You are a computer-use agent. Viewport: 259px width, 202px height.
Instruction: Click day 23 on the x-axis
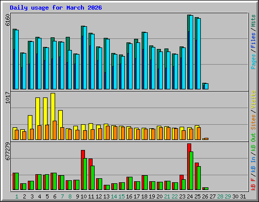coord(182,196)
